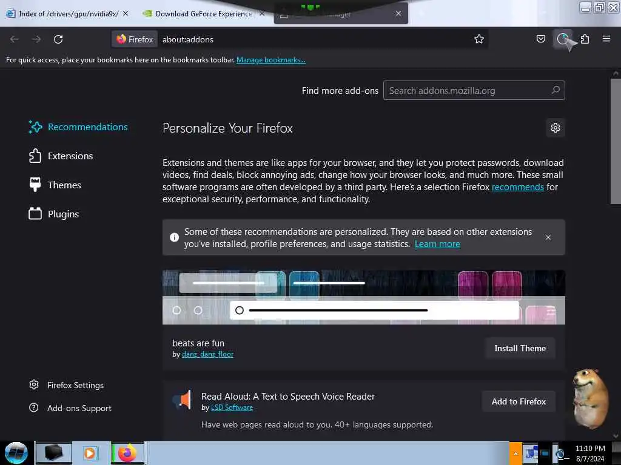Close the Index of /drivers/gpu/nvidia9x/ tab
The width and height of the screenshot is (621, 465).
[x=126, y=13]
